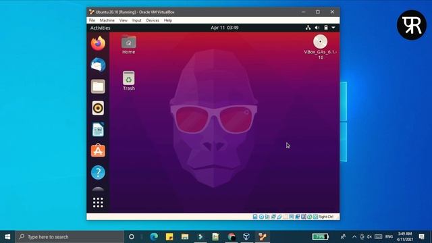Image resolution: width=432 pixels, height=243 pixels.
Task: Launch Thunderbird Mail in the dock
Action: coord(98,65)
